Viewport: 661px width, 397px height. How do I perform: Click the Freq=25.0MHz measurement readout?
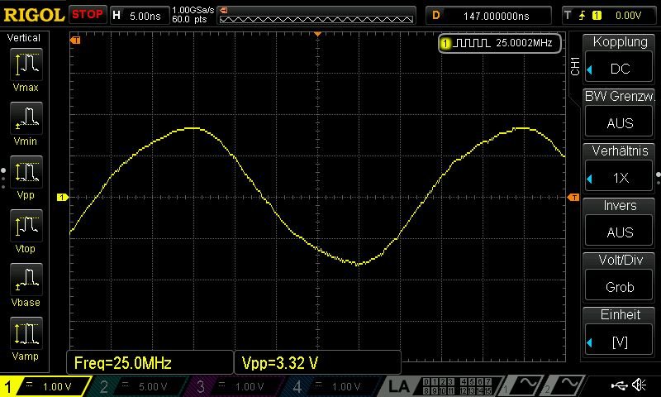[150, 362]
